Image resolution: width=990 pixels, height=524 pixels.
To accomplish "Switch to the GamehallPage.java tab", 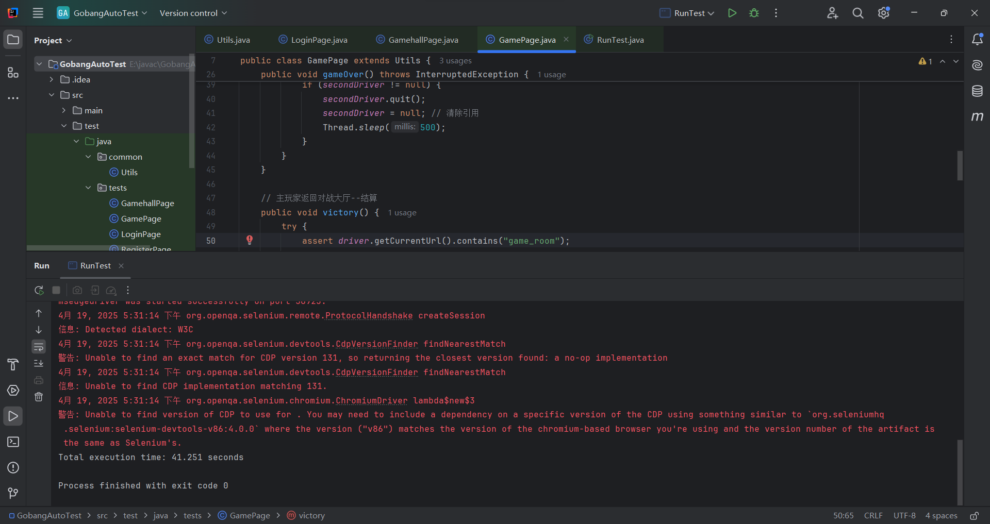I will point(417,40).
